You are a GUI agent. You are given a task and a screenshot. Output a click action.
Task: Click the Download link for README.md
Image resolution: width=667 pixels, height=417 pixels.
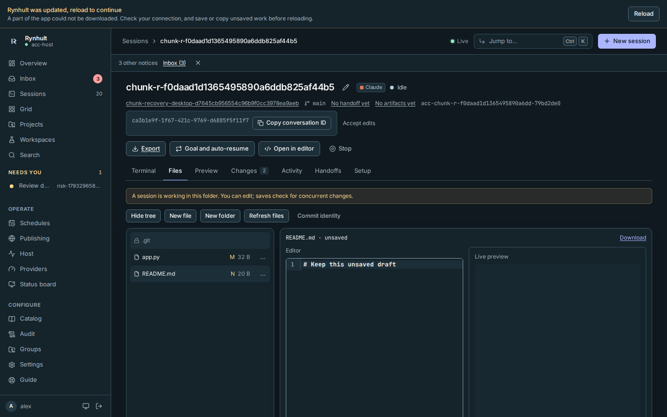point(633,238)
